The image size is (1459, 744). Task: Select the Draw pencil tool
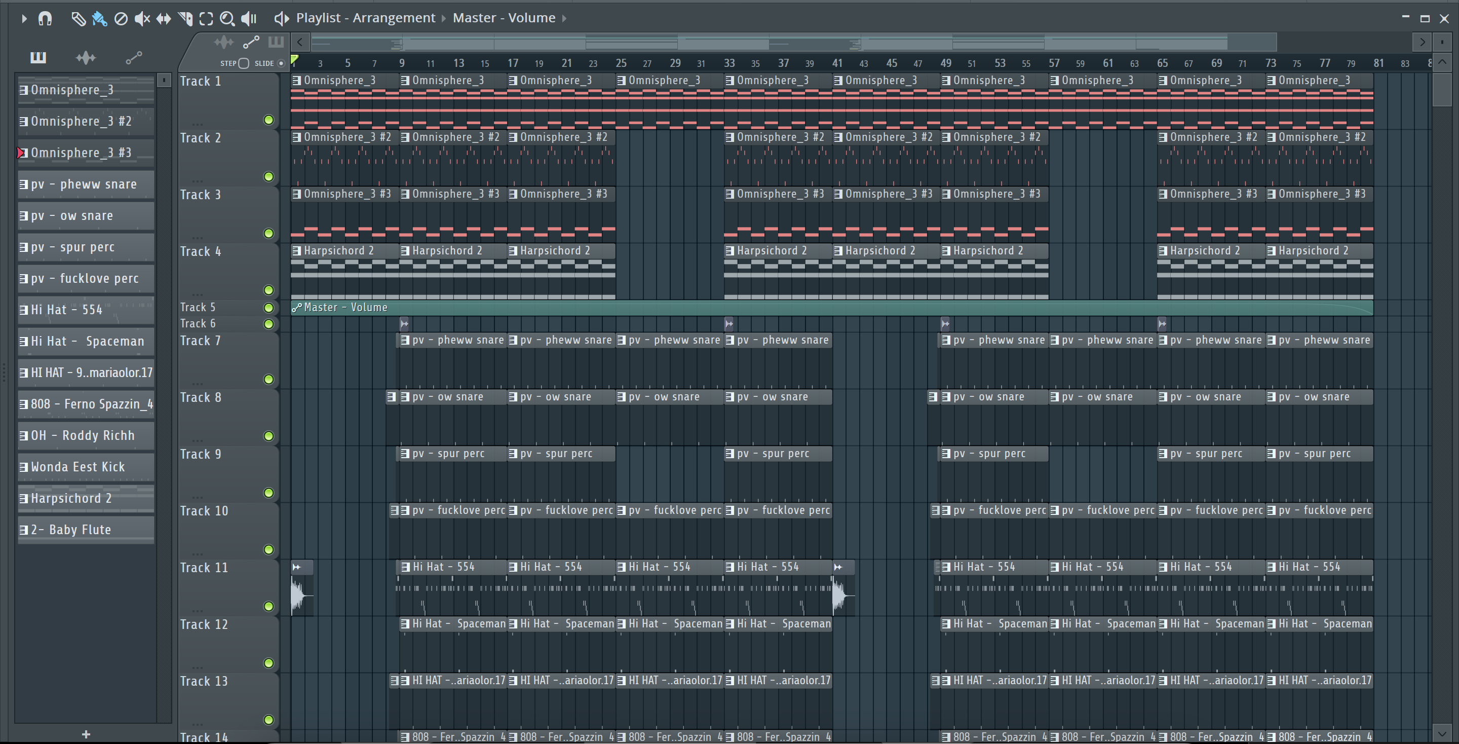pos(78,19)
